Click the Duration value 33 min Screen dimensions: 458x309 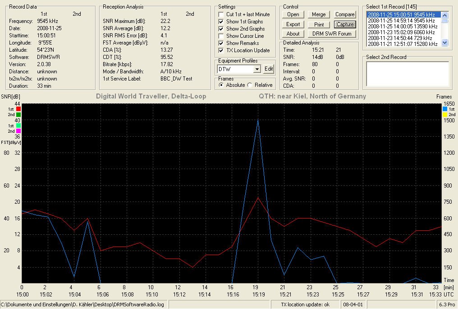pyautogui.click(x=44, y=86)
